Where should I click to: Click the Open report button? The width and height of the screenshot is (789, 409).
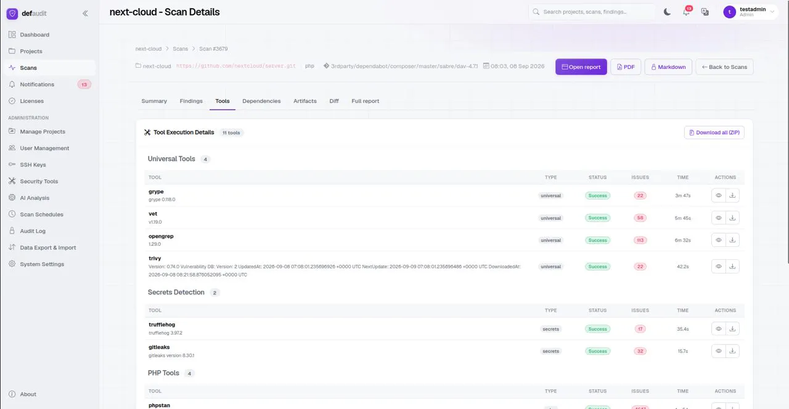(581, 67)
